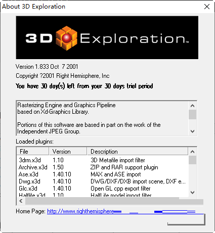This screenshot has height=233, width=215.
Task: Click the credits text box up arrow
Action: coord(192,106)
